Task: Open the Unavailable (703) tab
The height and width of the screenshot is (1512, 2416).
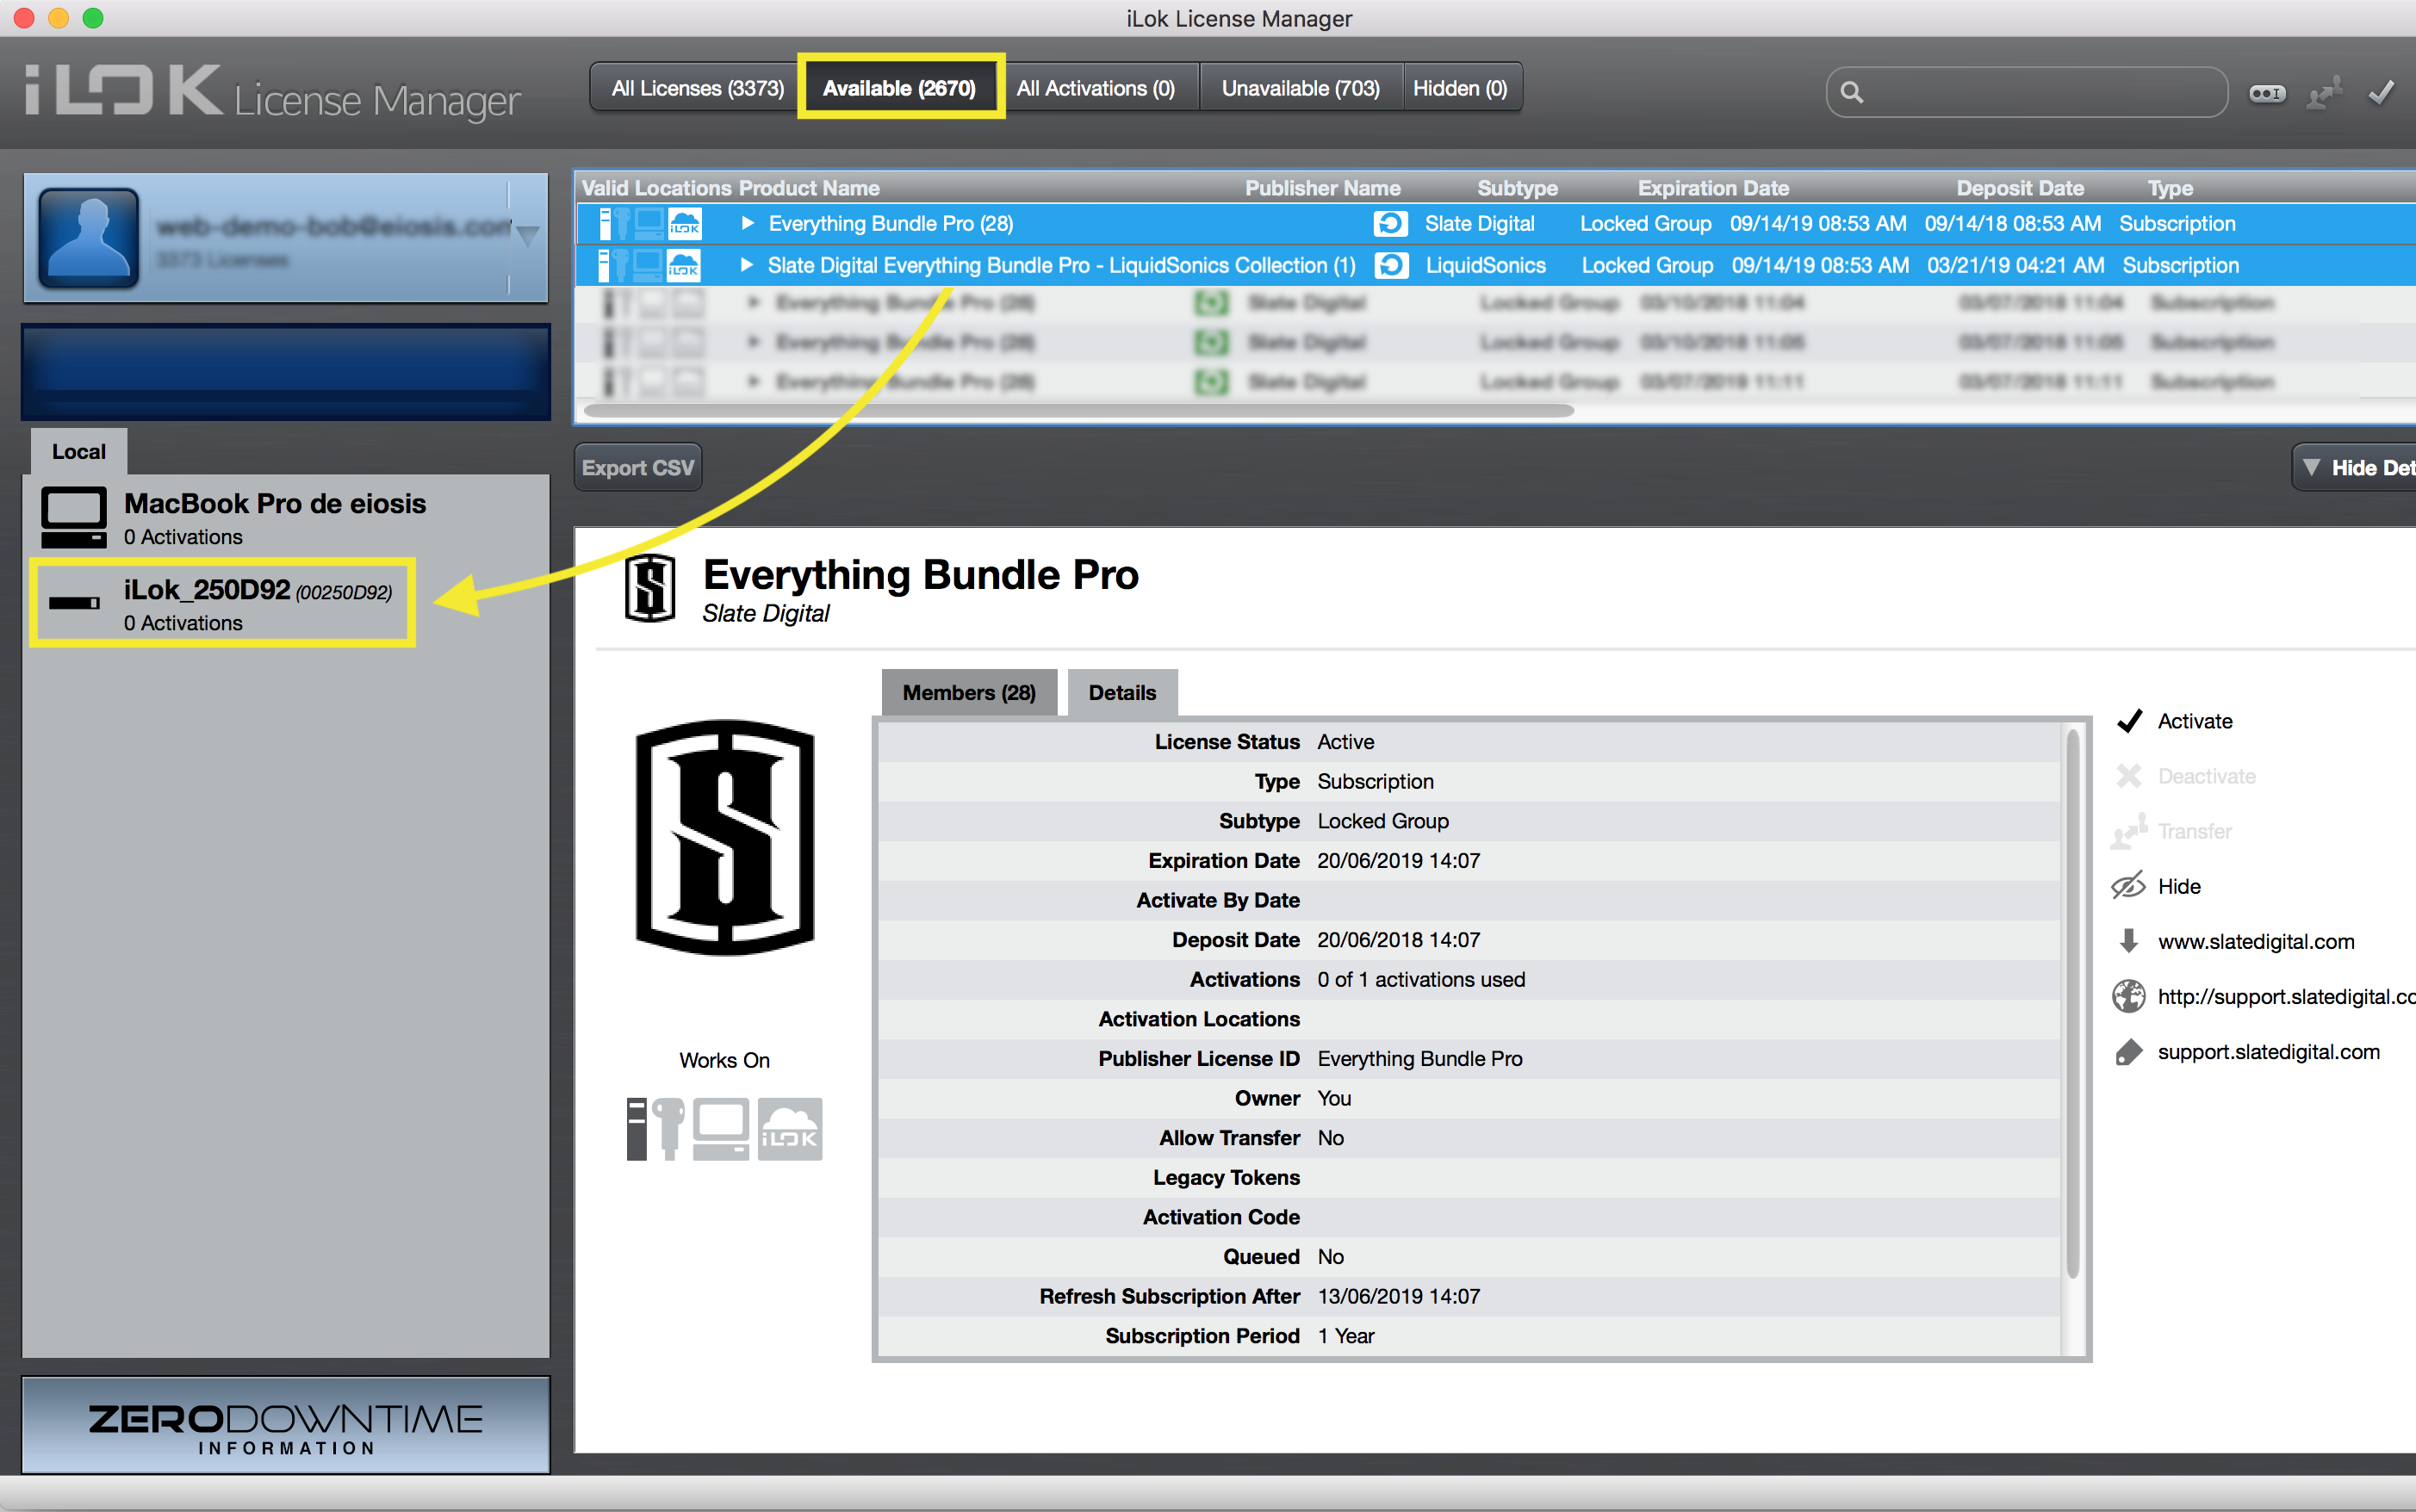Action: pyautogui.click(x=1300, y=88)
